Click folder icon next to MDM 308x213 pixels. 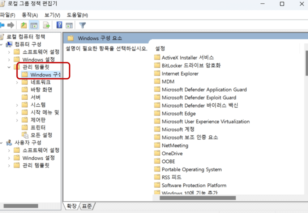(x=157, y=81)
